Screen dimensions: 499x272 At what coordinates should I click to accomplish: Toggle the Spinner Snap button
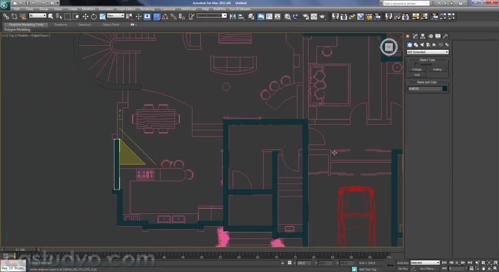pyautogui.click(x=181, y=16)
